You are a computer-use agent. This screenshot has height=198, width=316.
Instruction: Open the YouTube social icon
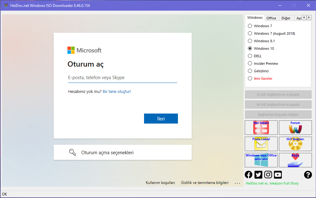click(x=278, y=175)
